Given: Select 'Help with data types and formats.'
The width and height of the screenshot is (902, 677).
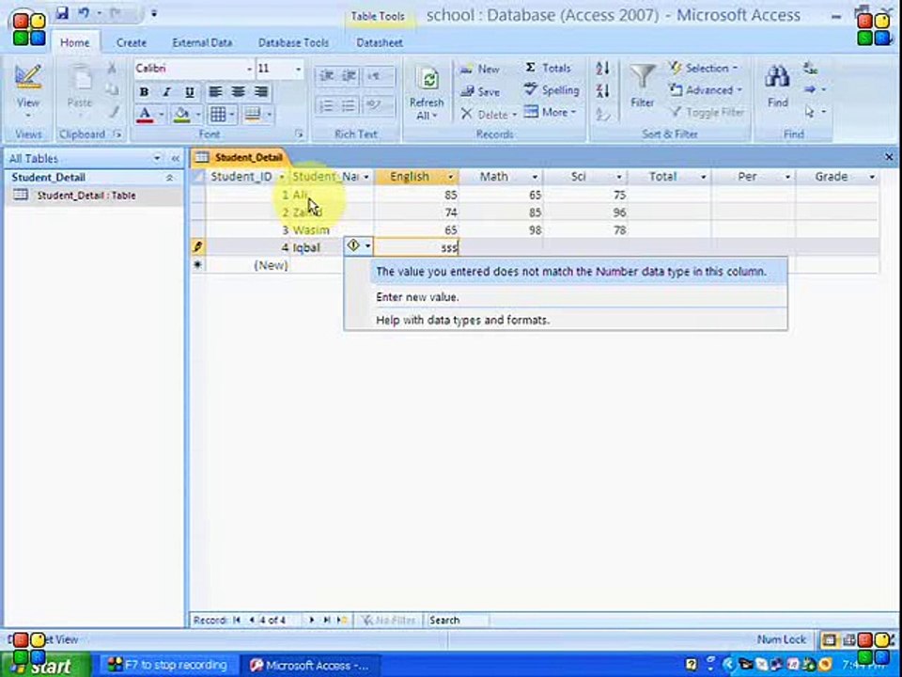Looking at the screenshot, I should click(x=462, y=320).
